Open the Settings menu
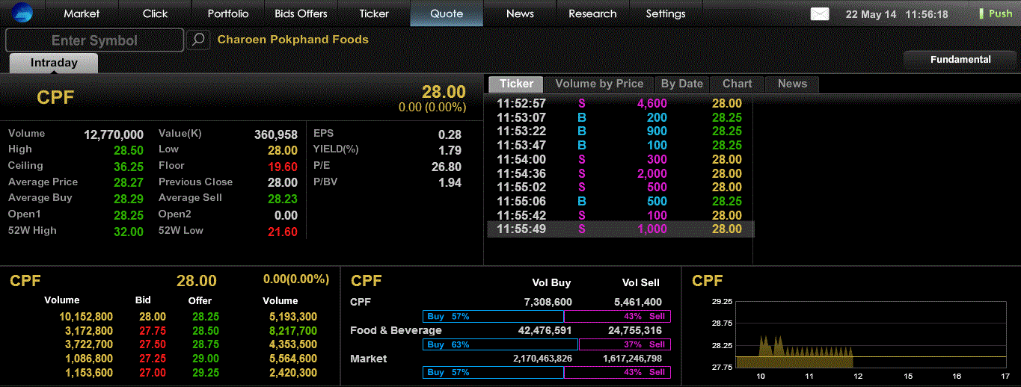Viewport: 1021px width, 387px height. [x=666, y=13]
